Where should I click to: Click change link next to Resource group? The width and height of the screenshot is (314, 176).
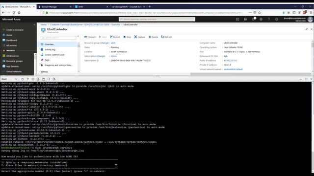pyautogui.click(x=105, y=43)
